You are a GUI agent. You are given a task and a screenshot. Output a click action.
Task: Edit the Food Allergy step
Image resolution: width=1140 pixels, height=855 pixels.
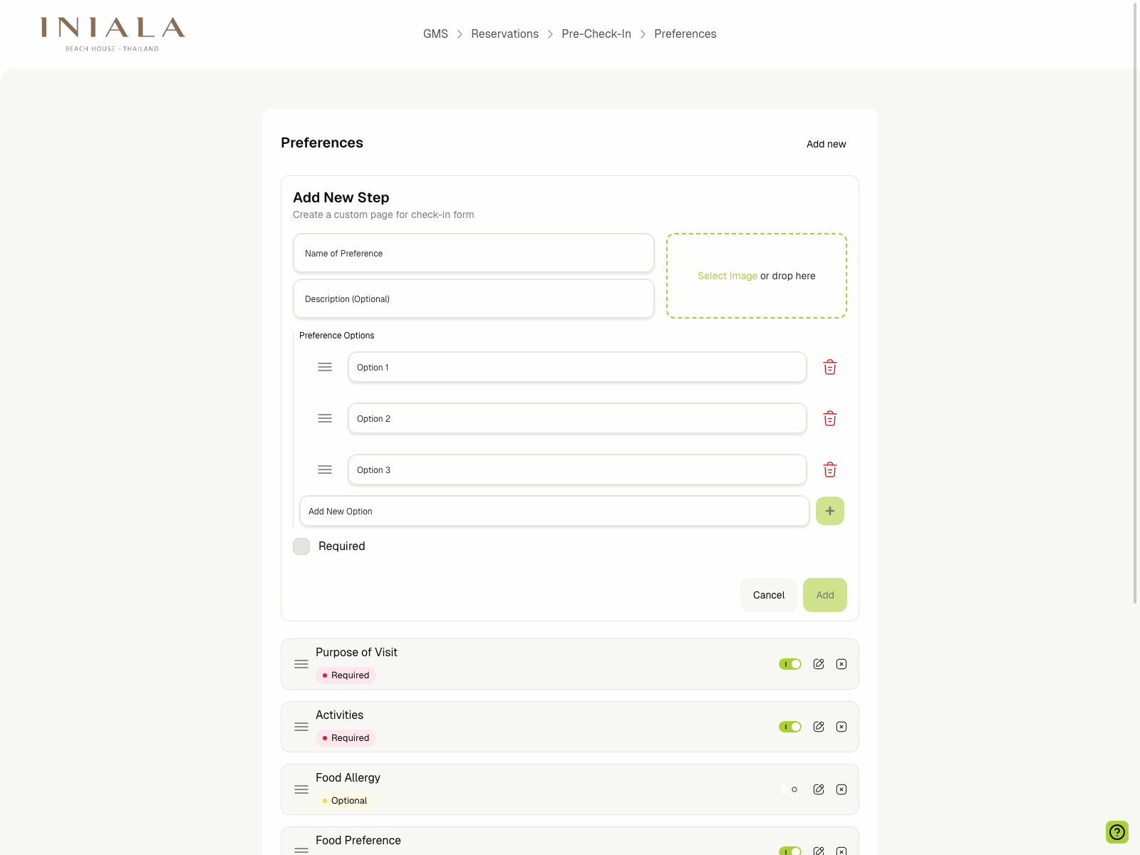[818, 789]
